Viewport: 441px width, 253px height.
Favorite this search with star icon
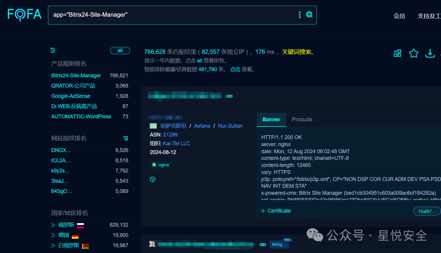click(414, 53)
